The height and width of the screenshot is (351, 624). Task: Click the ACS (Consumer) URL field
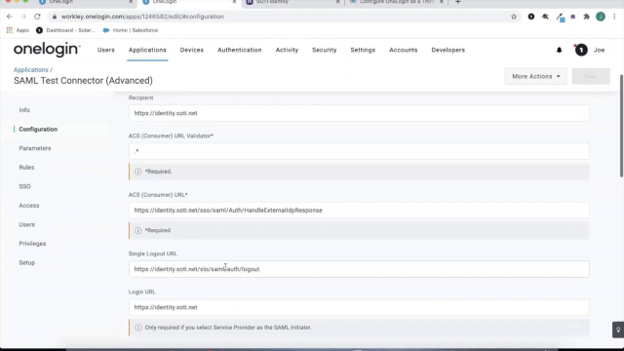359,211
